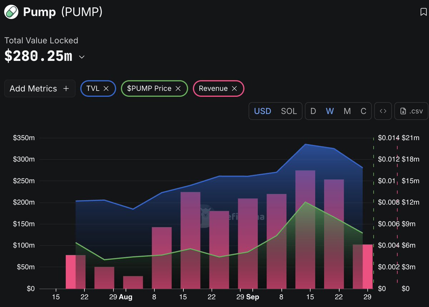Click the TVL metric chip label
429x307 pixels.
point(93,88)
